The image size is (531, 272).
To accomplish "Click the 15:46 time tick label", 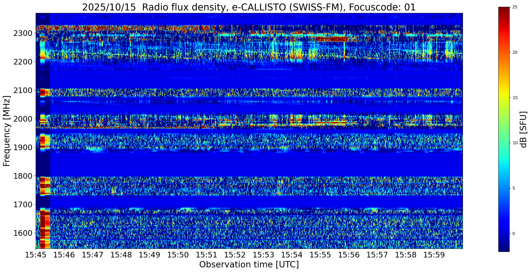I will [x=64, y=255].
